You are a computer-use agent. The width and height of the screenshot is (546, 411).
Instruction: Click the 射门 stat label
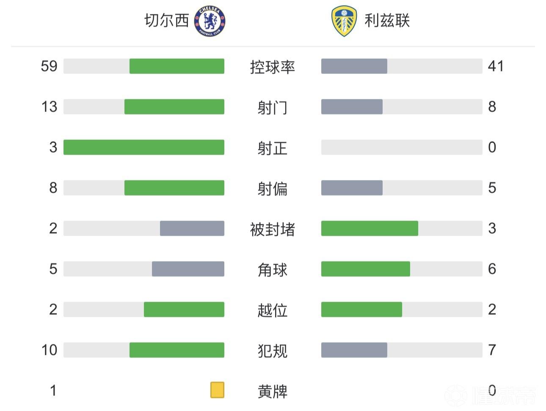[272, 107]
